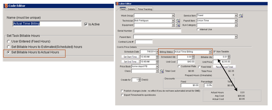The width and height of the screenshot is (272, 110).
Task: Expand the Parent Item dropdown
Action: pos(236,37)
